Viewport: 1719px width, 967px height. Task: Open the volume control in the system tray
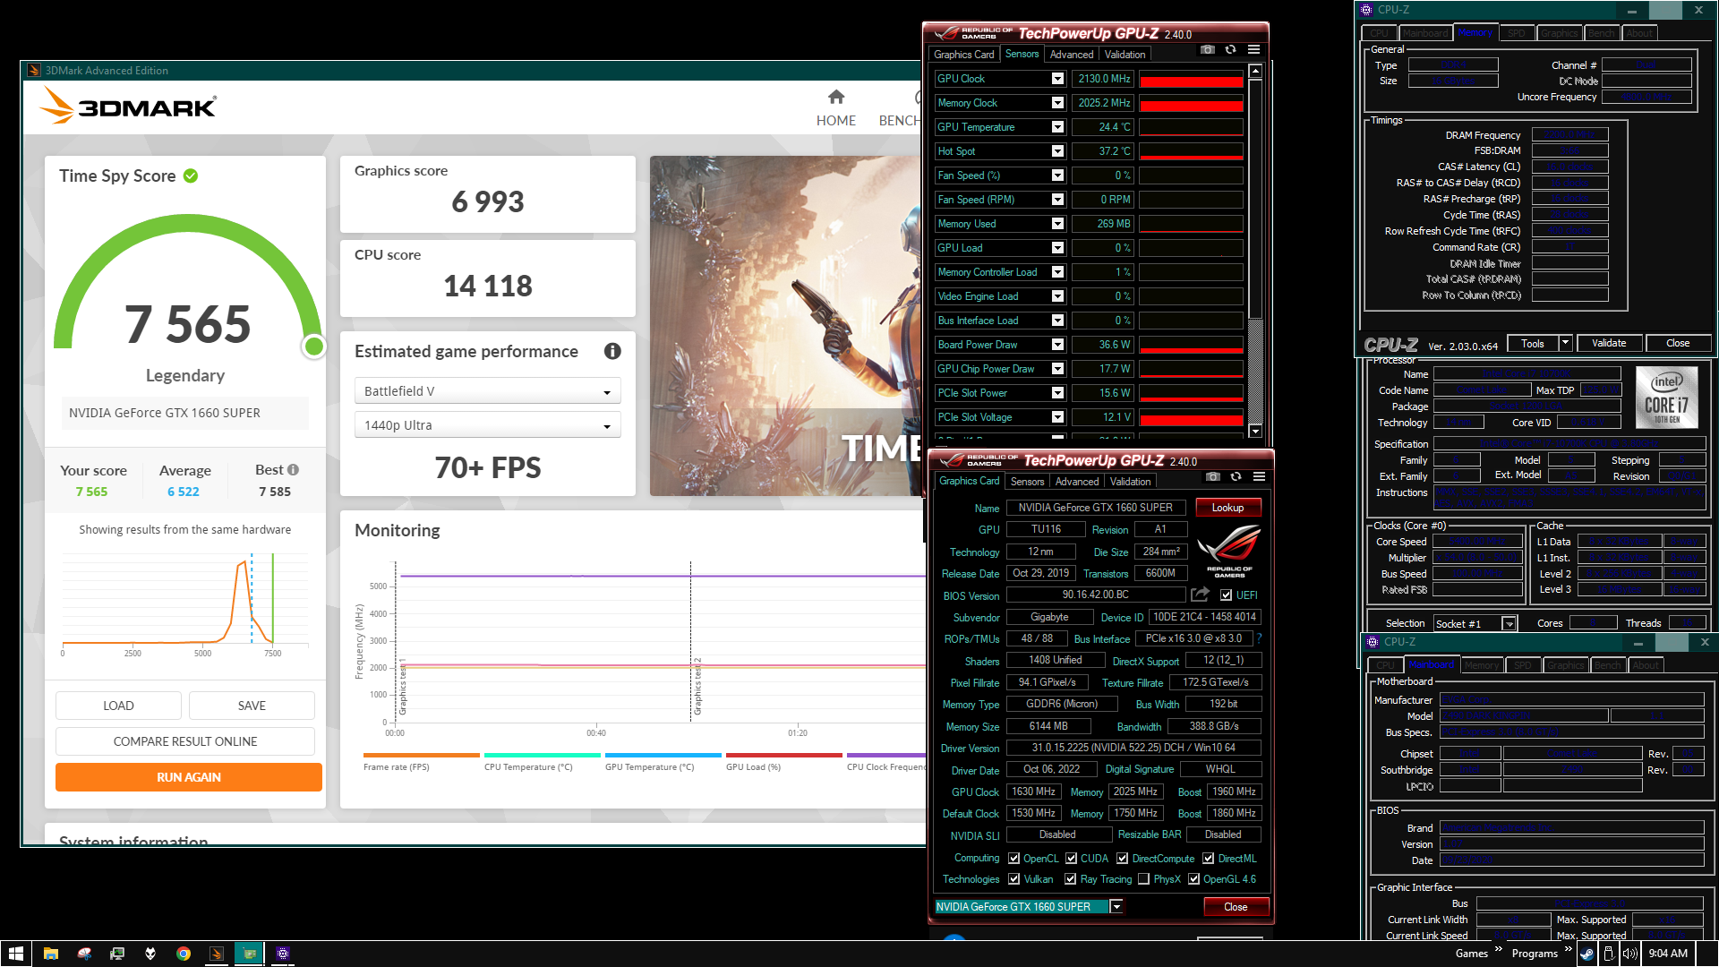[1630, 954]
